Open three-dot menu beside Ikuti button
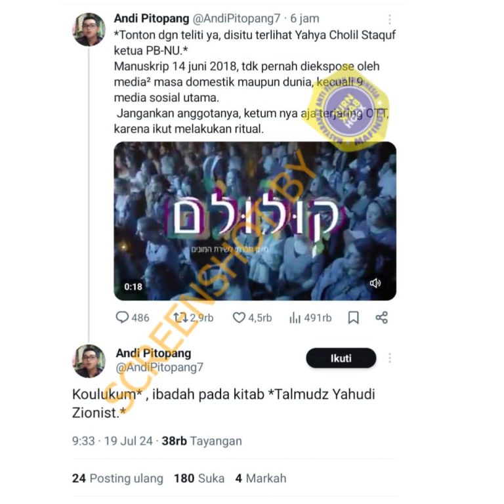 click(390, 358)
